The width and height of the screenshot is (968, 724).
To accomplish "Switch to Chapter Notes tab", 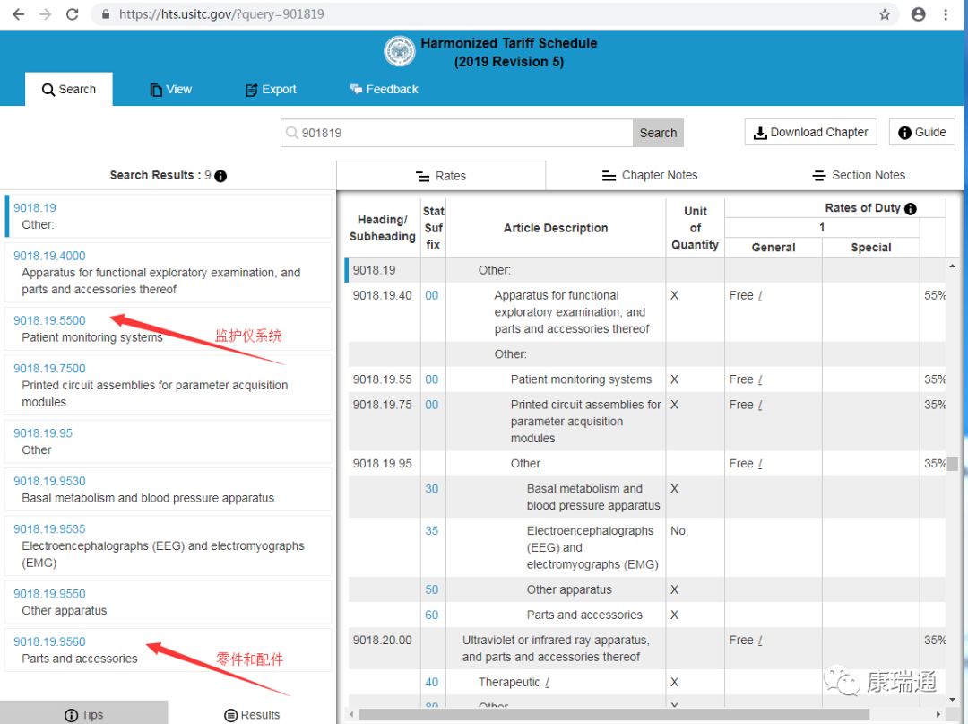I will click(650, 176).
